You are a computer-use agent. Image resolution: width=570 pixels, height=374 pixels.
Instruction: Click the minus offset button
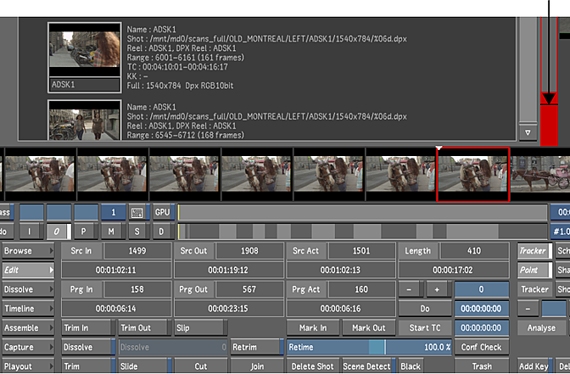(411, 289)
